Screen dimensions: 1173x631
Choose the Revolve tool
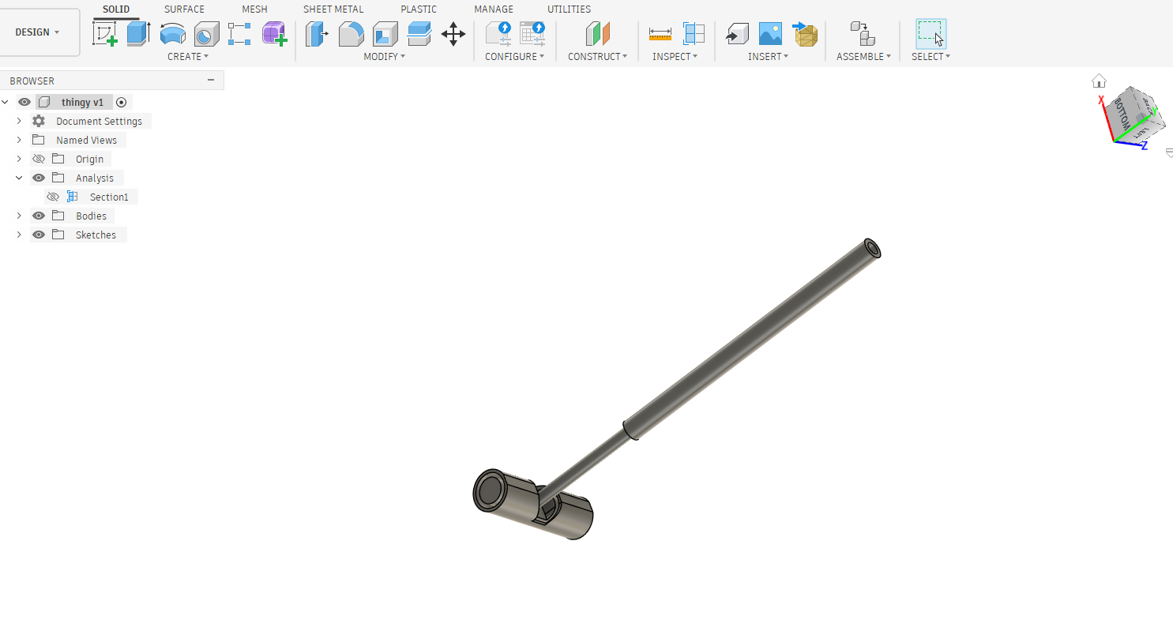[x=172, y=34]
